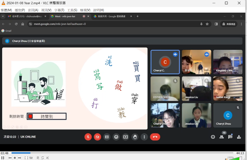Screen dimensions: 247x160
Task: Click Cheryl Zhou presentation header bar
Action: (x=122, y=41)
